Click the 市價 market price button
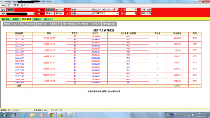This screenshot has height=118, width=210. pyautogui.click(x=149, y=13)
